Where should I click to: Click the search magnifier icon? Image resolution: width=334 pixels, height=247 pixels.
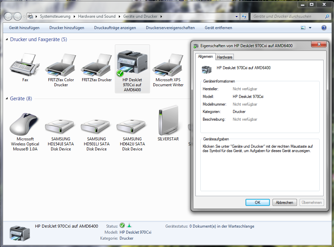[327, 16]
